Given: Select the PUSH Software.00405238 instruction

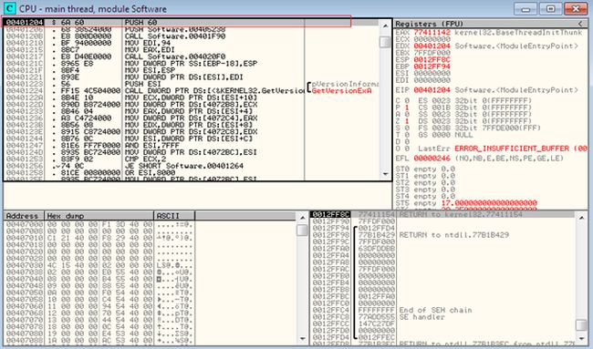Looking at the screenshot, I should (175, 29).
